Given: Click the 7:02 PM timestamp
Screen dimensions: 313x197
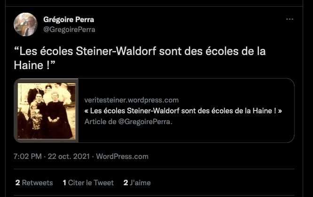Looking at the screenshot, I should point(28,156).
